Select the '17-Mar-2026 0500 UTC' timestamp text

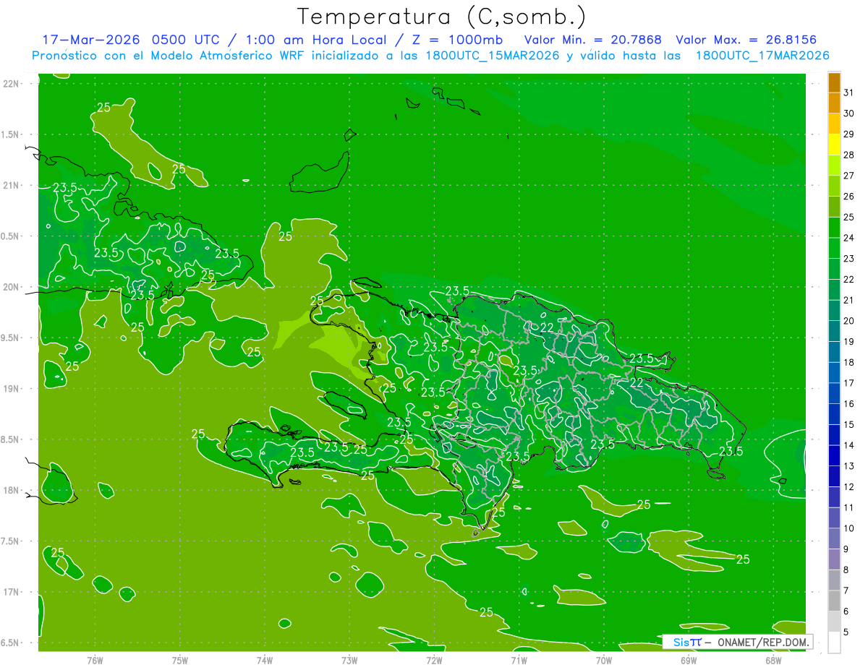pyautogui.click(x=131, y=40)
